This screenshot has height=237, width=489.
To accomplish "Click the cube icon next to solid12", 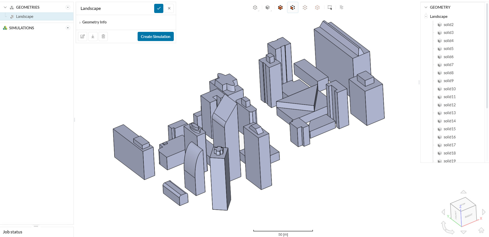I will 440,105.
